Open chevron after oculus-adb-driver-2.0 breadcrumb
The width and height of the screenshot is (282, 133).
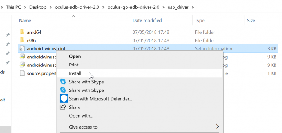pyautogui.click(x=103, y=7)
